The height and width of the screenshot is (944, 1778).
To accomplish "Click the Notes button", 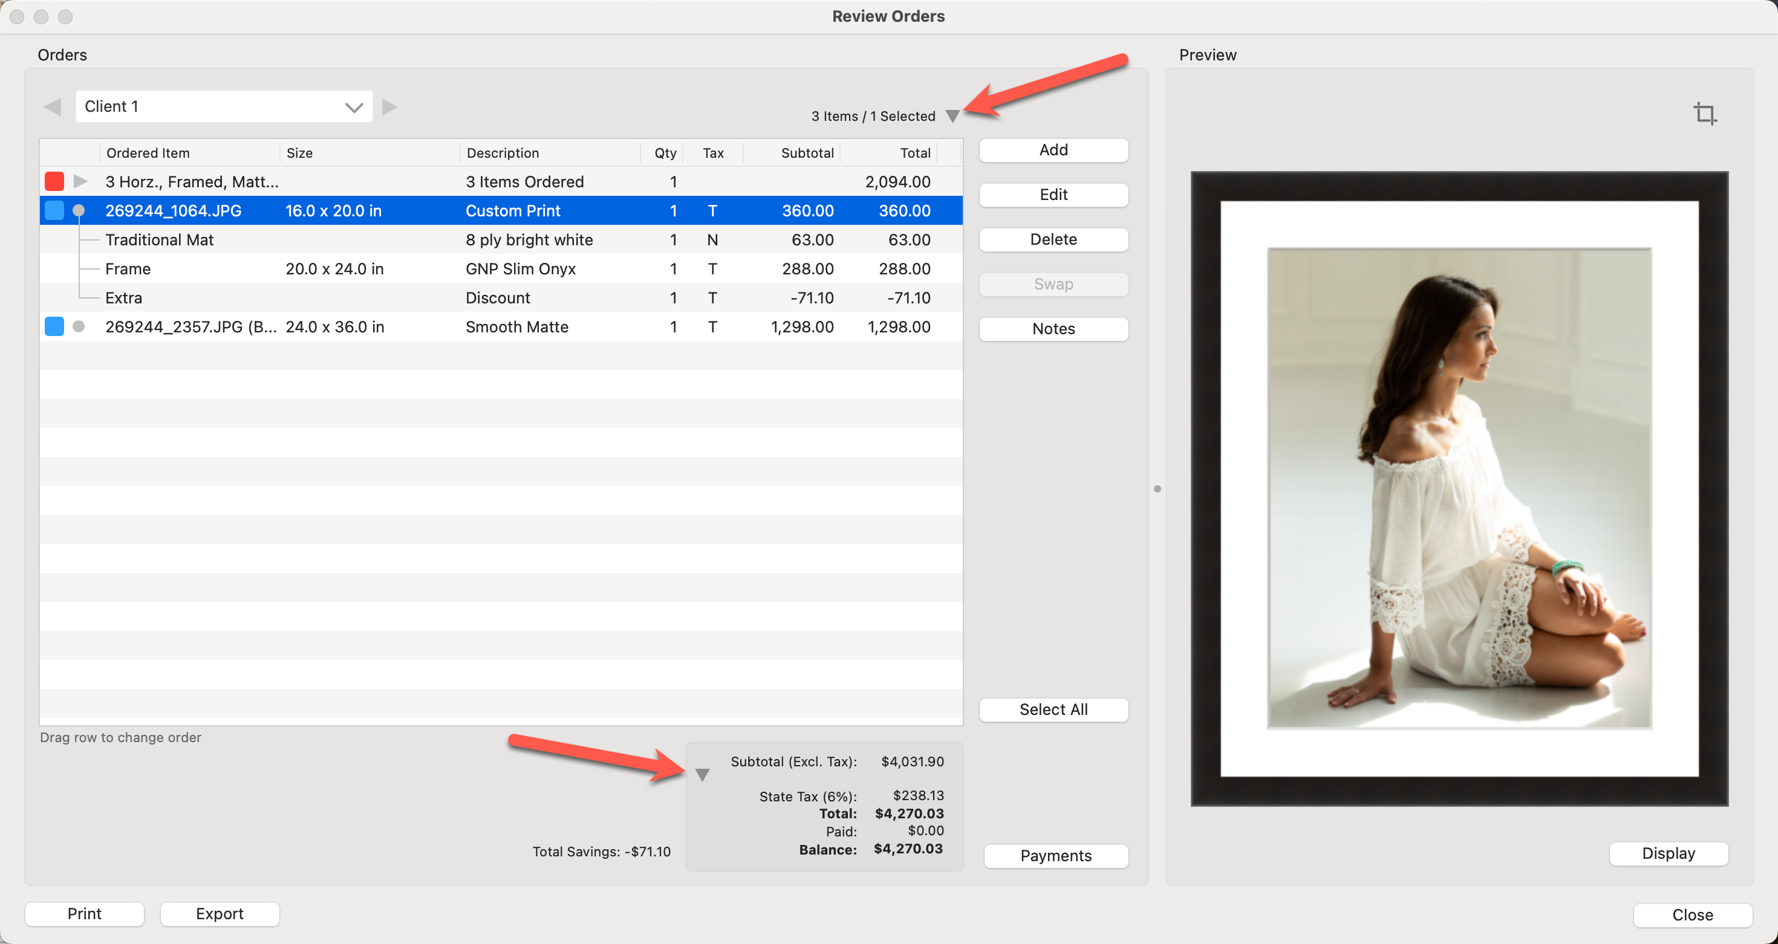I will 1053,329.
